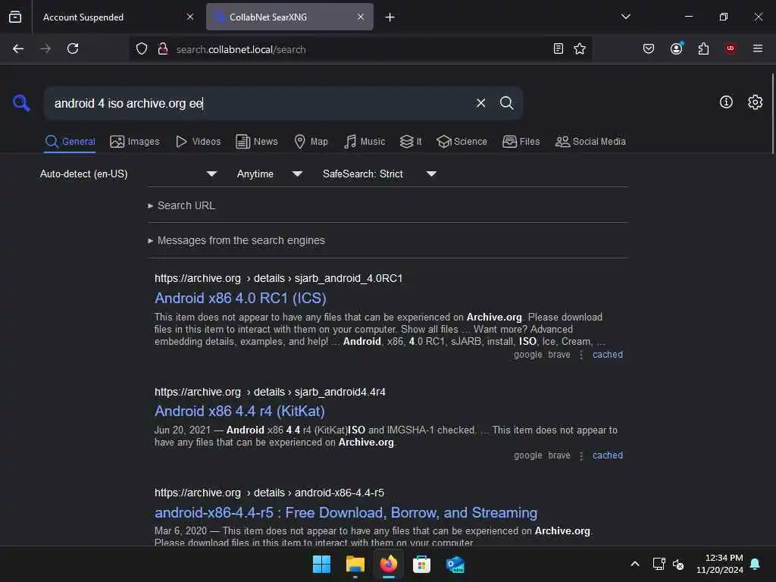Reload the current page
This screenshot has width=776, height=582.
(x=73, y=48)
